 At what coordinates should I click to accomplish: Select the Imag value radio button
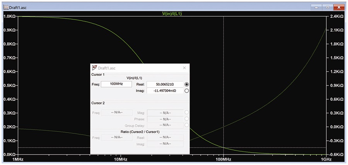point(187,91)
